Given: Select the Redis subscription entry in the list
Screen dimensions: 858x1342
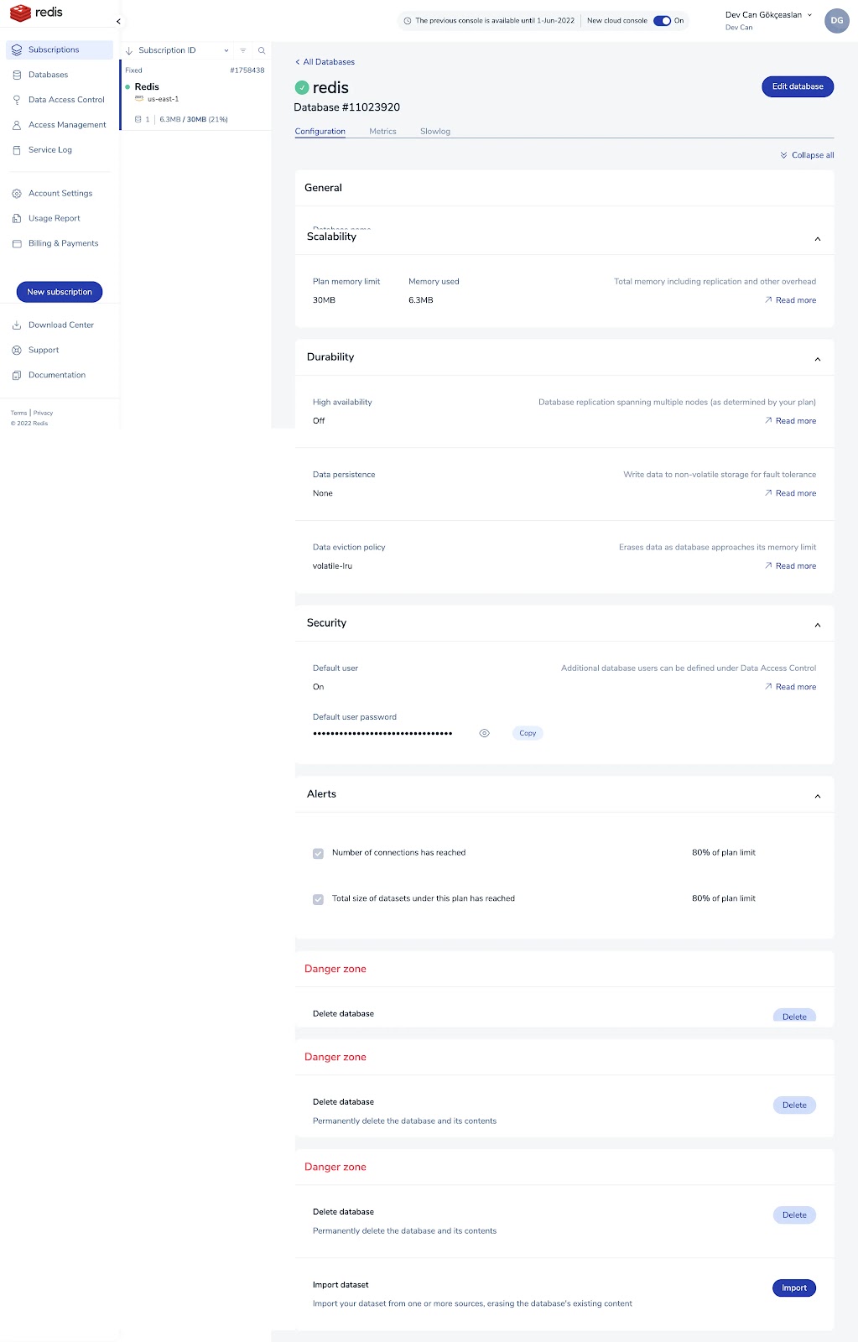Looking at the screenshot, I should point(195,95).
